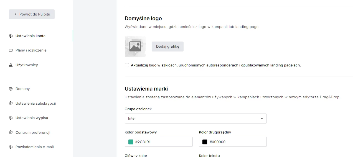The image size is (353, 157).
Task: Click the Powrót do Pulpitu button
Action: click(32, 14)
